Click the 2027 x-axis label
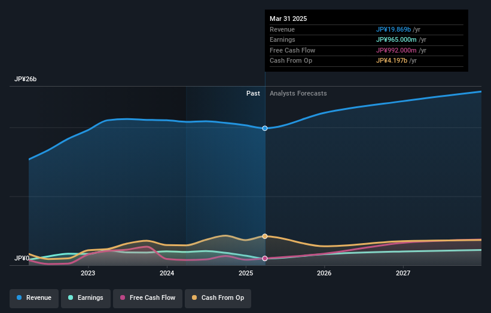 click(x=403, y=274)
